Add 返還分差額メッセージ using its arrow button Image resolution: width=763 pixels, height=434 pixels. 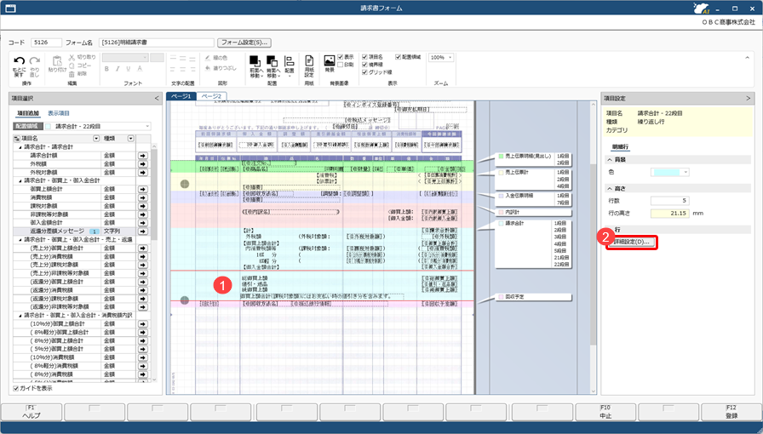(142, 231)
